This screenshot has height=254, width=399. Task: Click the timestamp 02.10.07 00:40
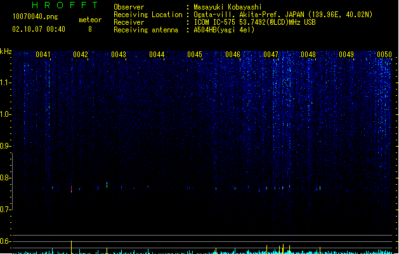click(x=39, y=29)
